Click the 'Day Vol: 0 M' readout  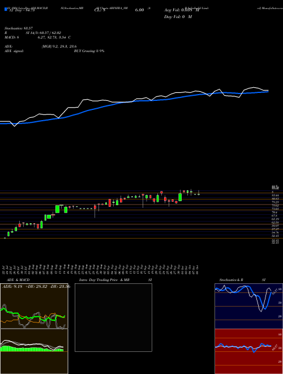pos(178,17)
